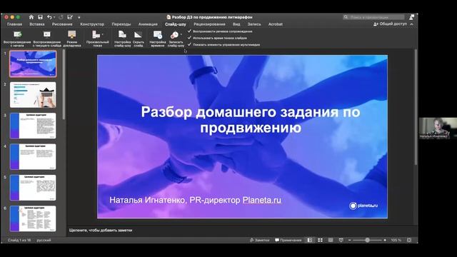457x257 pixels.
Task: Click the 'Слайд 1 из 16' status text
Action: pos(19,240)
